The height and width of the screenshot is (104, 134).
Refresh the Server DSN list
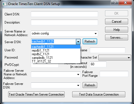90,41
